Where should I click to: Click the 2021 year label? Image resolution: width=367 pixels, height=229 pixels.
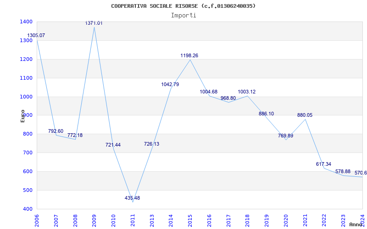click(305, 221)
